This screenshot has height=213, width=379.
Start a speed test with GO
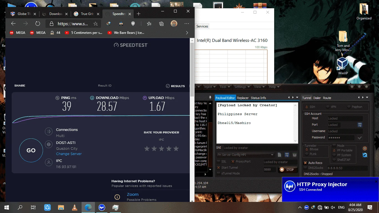31,151
